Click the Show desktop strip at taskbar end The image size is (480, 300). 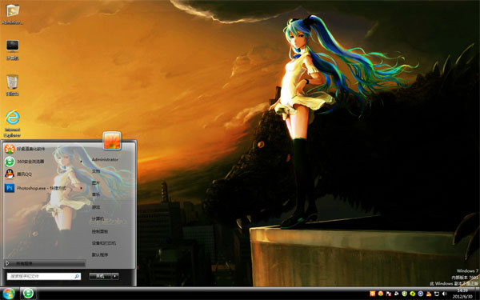[x=478, y=294]
